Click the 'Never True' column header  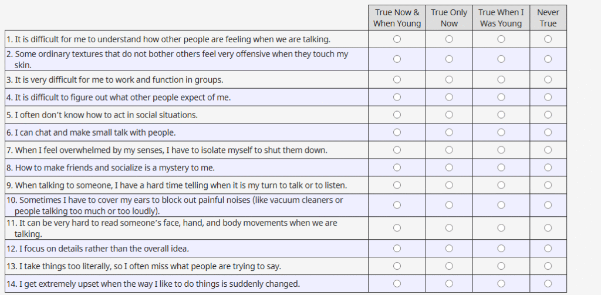pos(548,18)
